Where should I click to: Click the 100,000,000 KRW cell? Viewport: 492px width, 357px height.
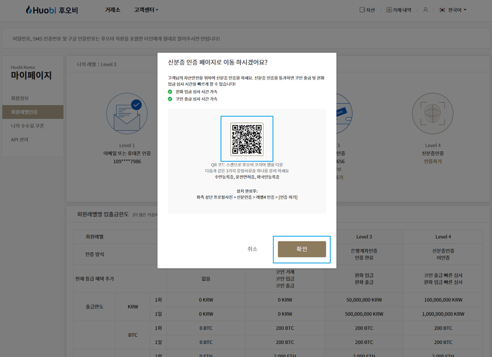pos(443,300)
